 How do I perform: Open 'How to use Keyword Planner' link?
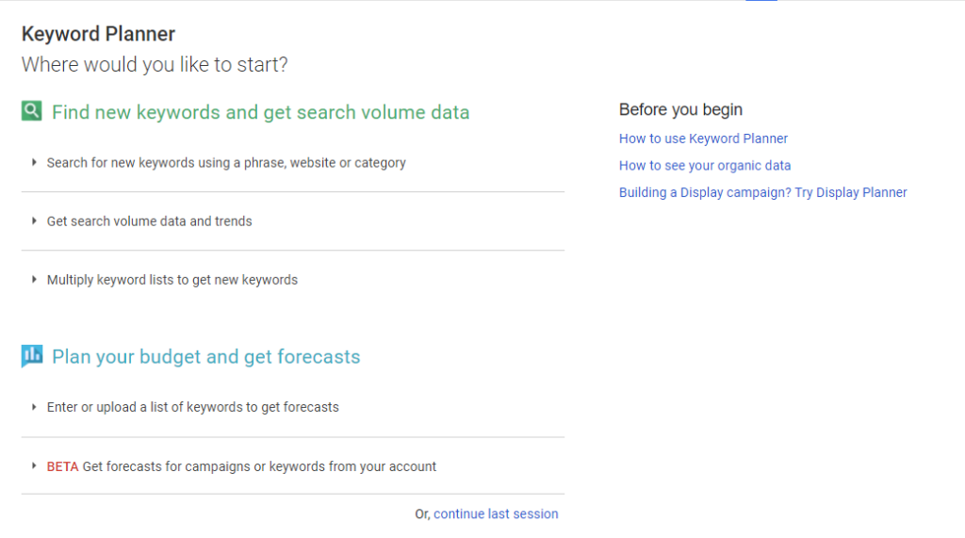point(703,139)
